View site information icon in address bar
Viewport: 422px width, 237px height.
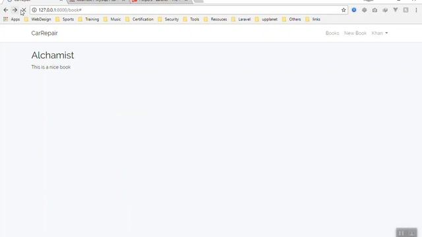click(34, 10)
